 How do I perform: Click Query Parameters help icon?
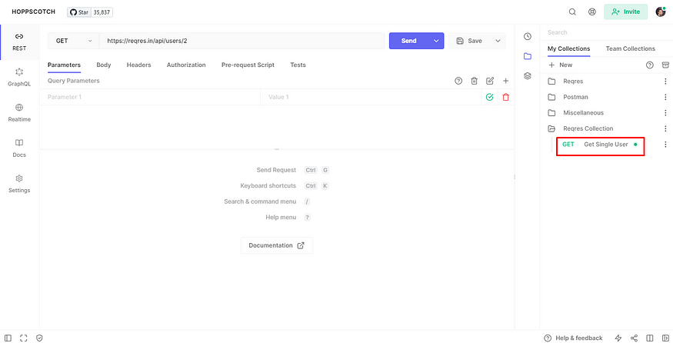click(x=458, y=81)
